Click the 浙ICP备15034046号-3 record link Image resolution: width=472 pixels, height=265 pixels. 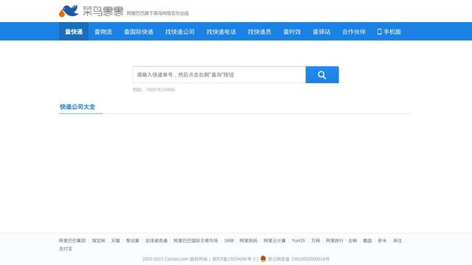[234, 259]
